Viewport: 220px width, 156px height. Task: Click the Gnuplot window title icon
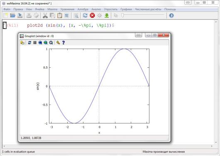(22, 36)
